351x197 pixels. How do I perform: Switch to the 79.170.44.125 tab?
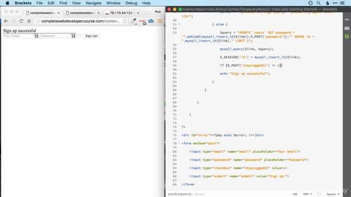click(122, 13)
